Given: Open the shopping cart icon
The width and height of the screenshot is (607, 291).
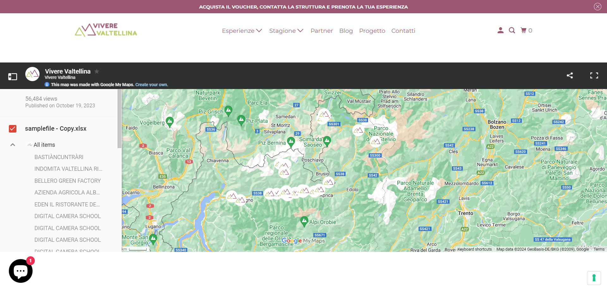Looking at the screenshot, I should 524,30.
